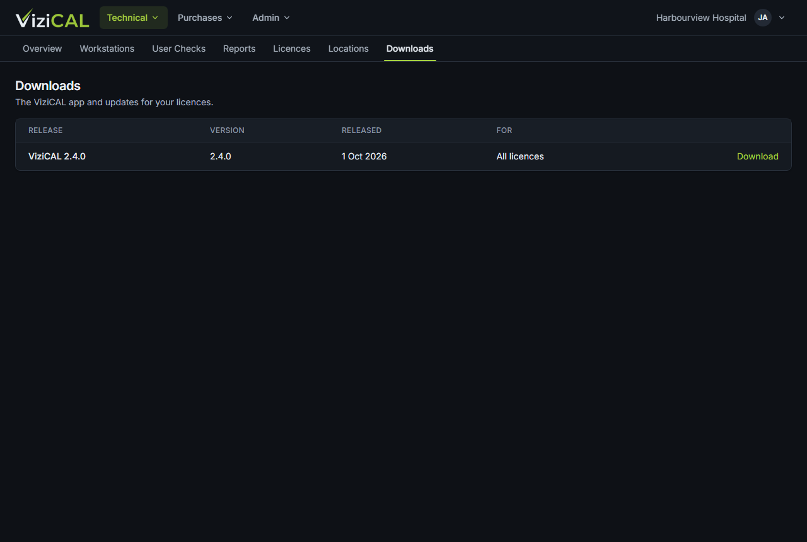Select the Reports tab

pyautogui.click(x=240, y=49)
